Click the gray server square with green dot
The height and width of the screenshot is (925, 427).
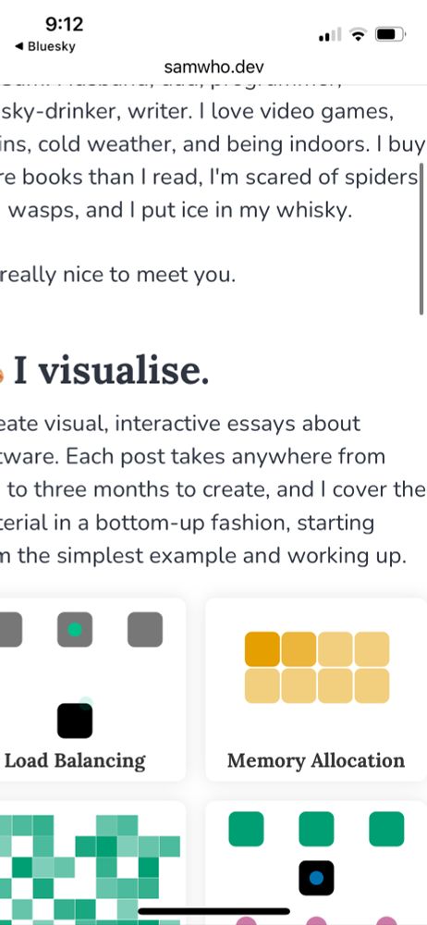[x=75, y=629]
